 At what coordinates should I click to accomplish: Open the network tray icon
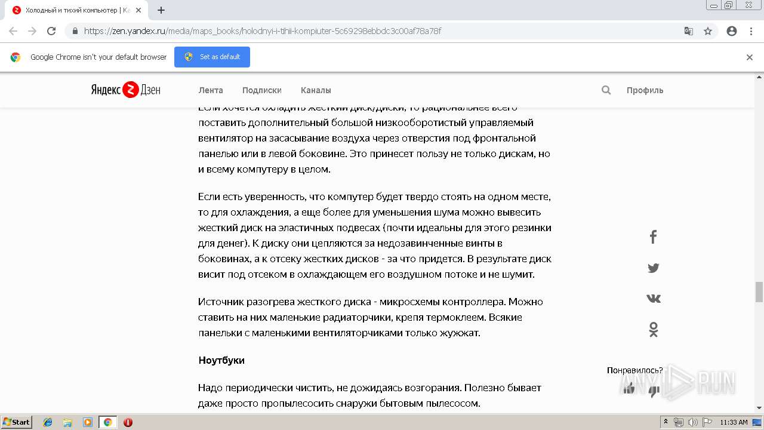679,422
